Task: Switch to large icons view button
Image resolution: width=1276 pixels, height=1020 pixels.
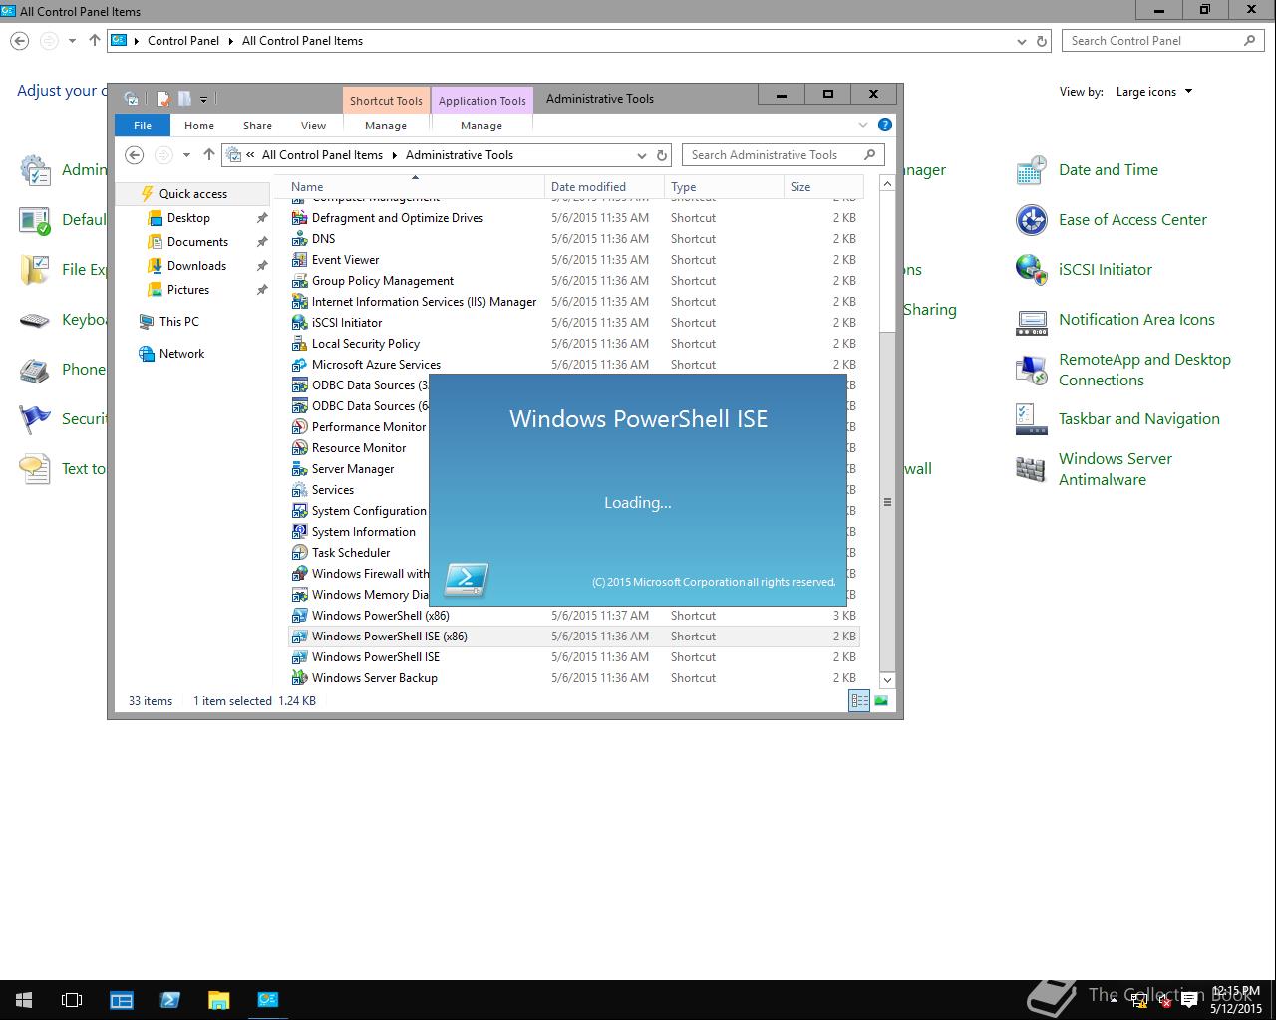Action: (881, 701)
